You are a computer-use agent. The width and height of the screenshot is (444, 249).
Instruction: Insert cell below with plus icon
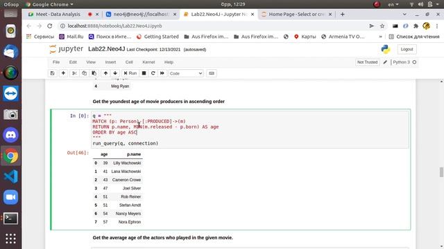click(63, 73)
